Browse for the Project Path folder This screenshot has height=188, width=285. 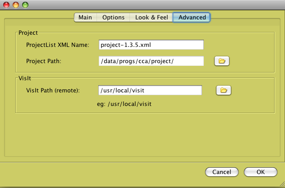222,61
